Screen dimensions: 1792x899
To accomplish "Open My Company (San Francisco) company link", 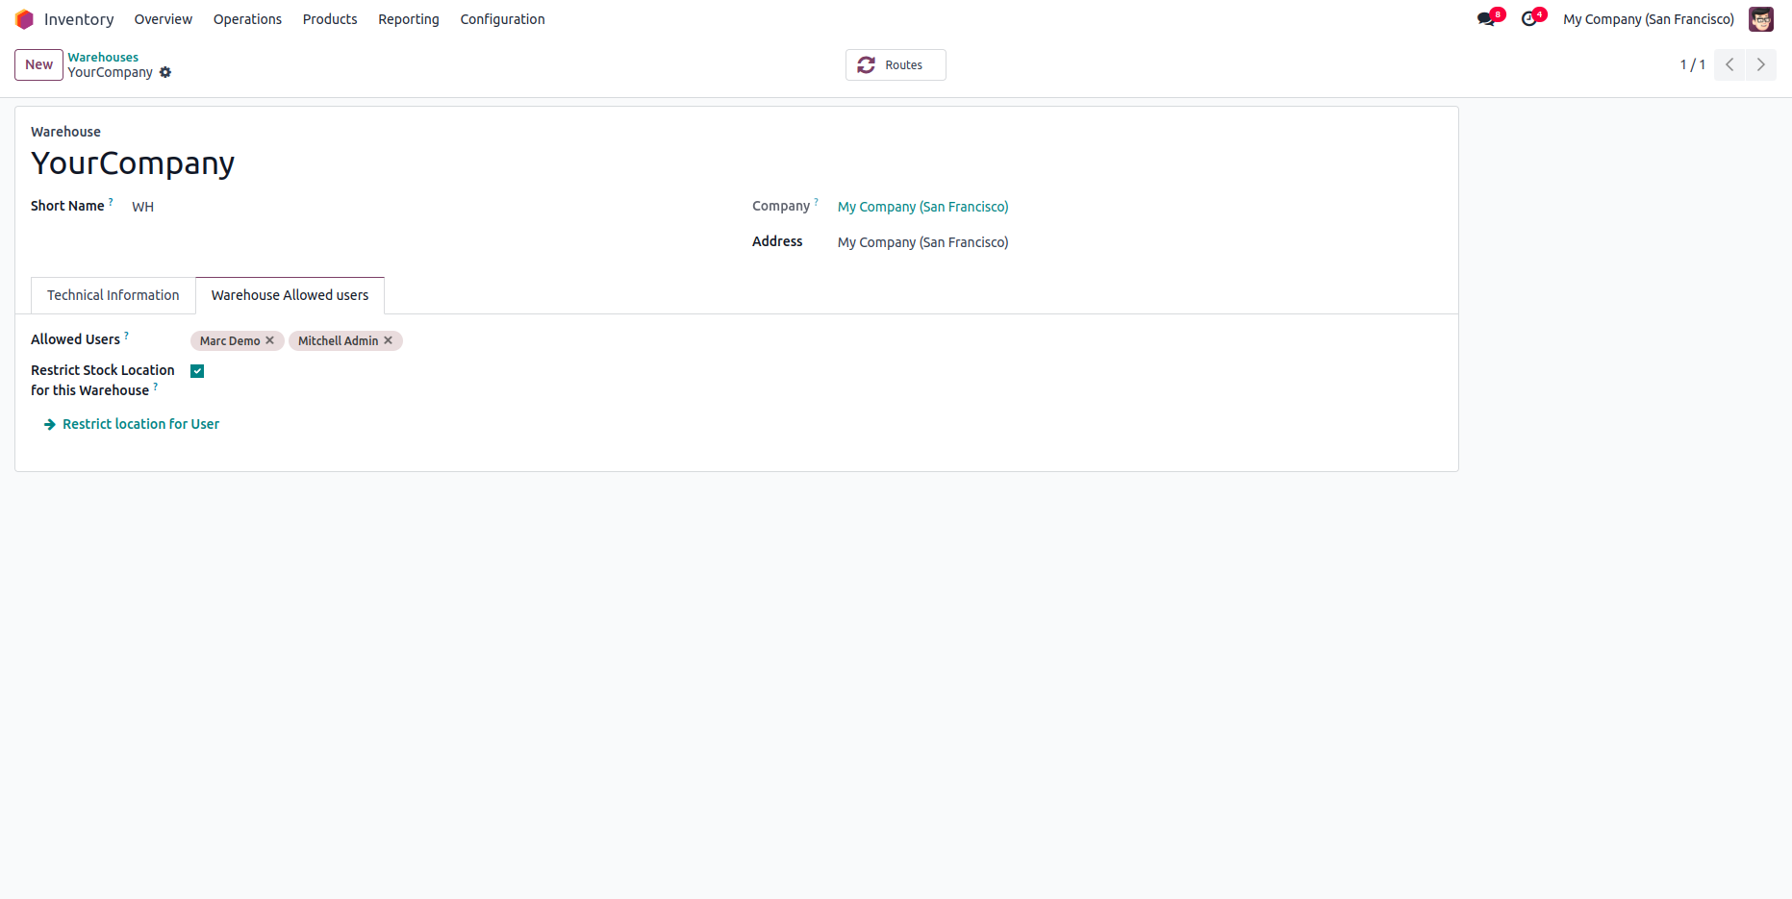I will (x=922, y=207).
